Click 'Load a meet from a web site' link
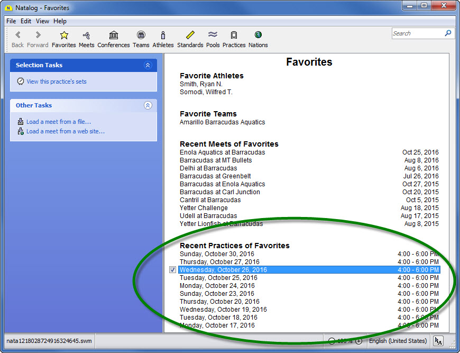The width and height of the screenshot is (460, 353). coord(65,131)
